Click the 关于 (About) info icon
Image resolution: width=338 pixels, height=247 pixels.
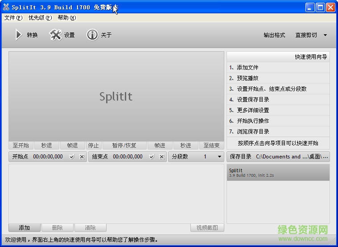tap(92, 35)
